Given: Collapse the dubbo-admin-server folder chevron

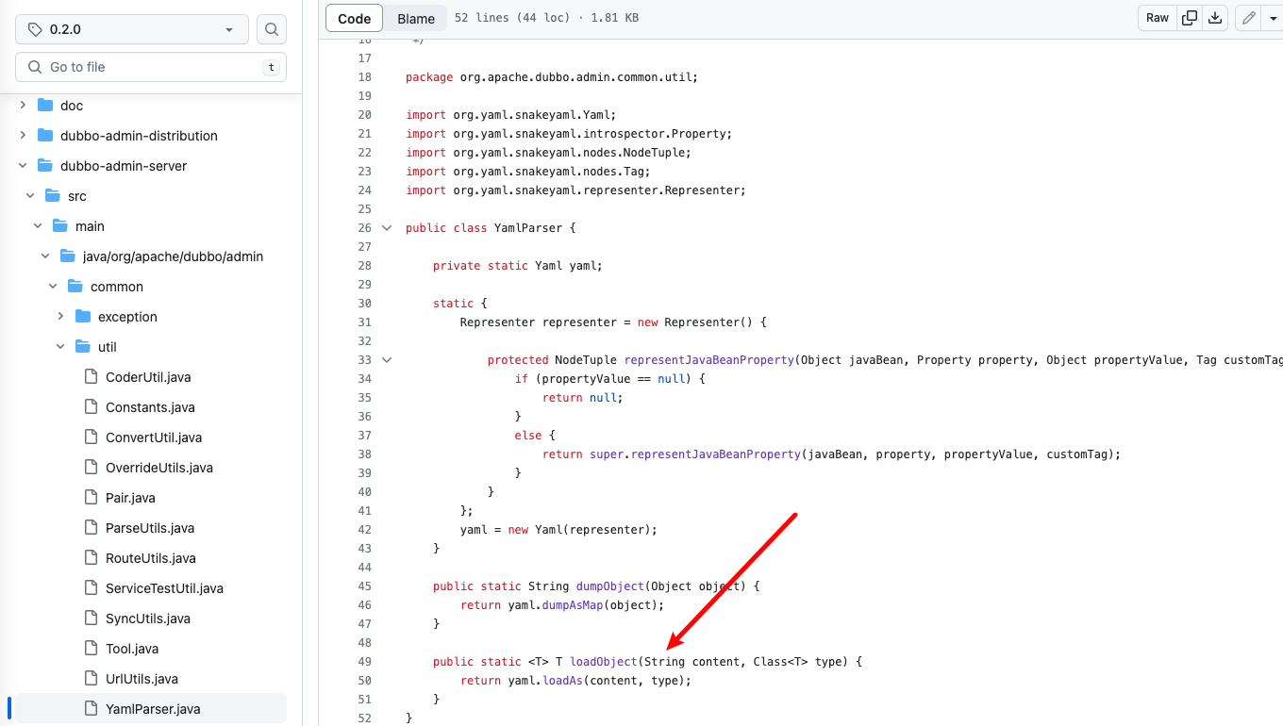Looking at the screenshot, I should 23,166.
